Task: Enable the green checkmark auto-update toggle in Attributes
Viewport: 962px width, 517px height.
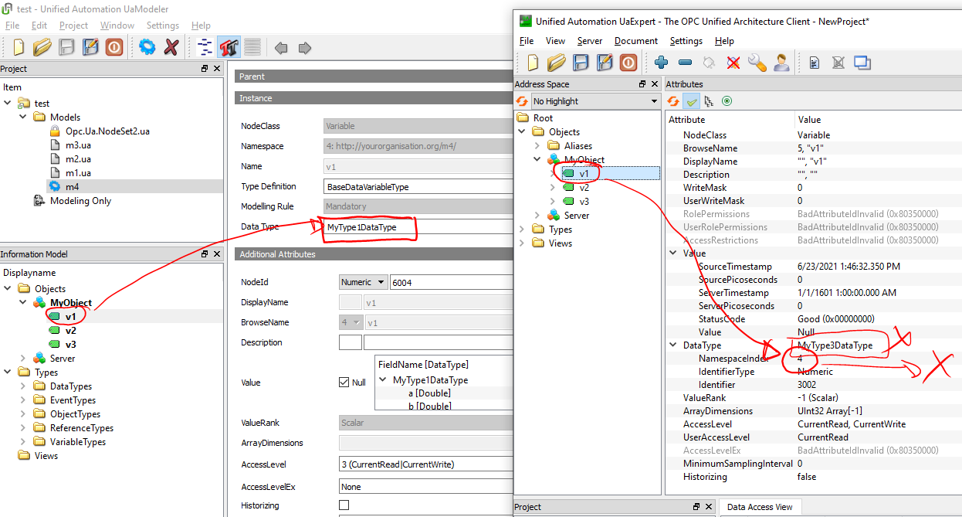Action: pos(690,102)
